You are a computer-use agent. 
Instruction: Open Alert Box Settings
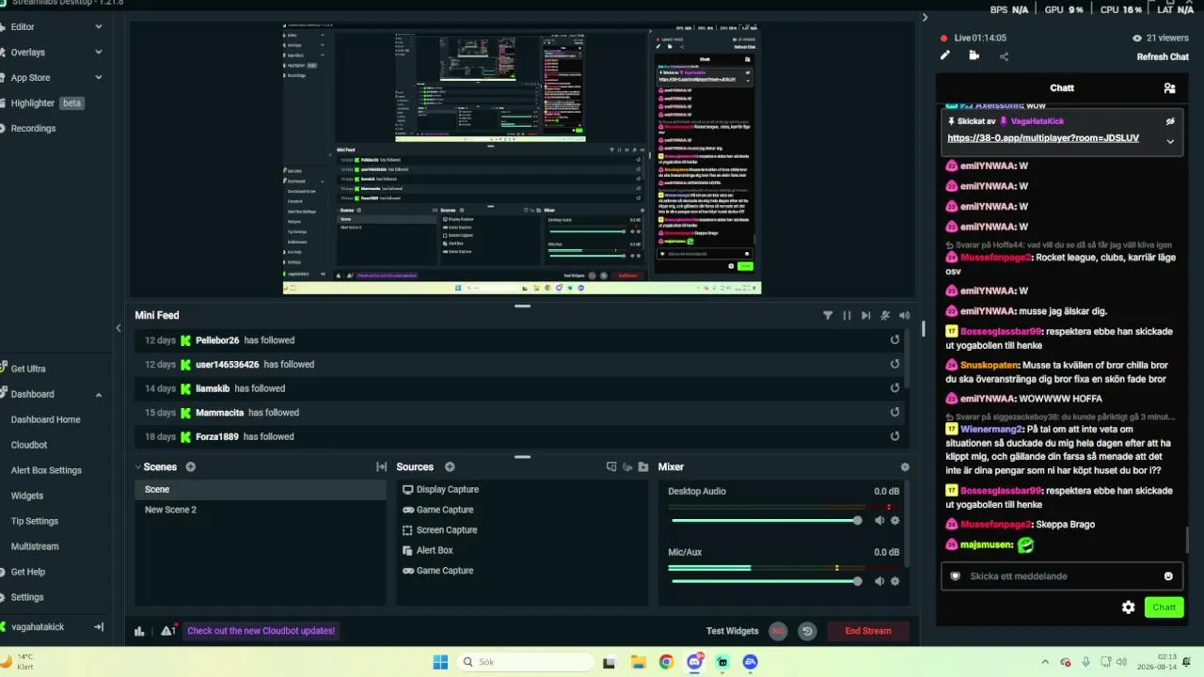(x=46, y=471)
